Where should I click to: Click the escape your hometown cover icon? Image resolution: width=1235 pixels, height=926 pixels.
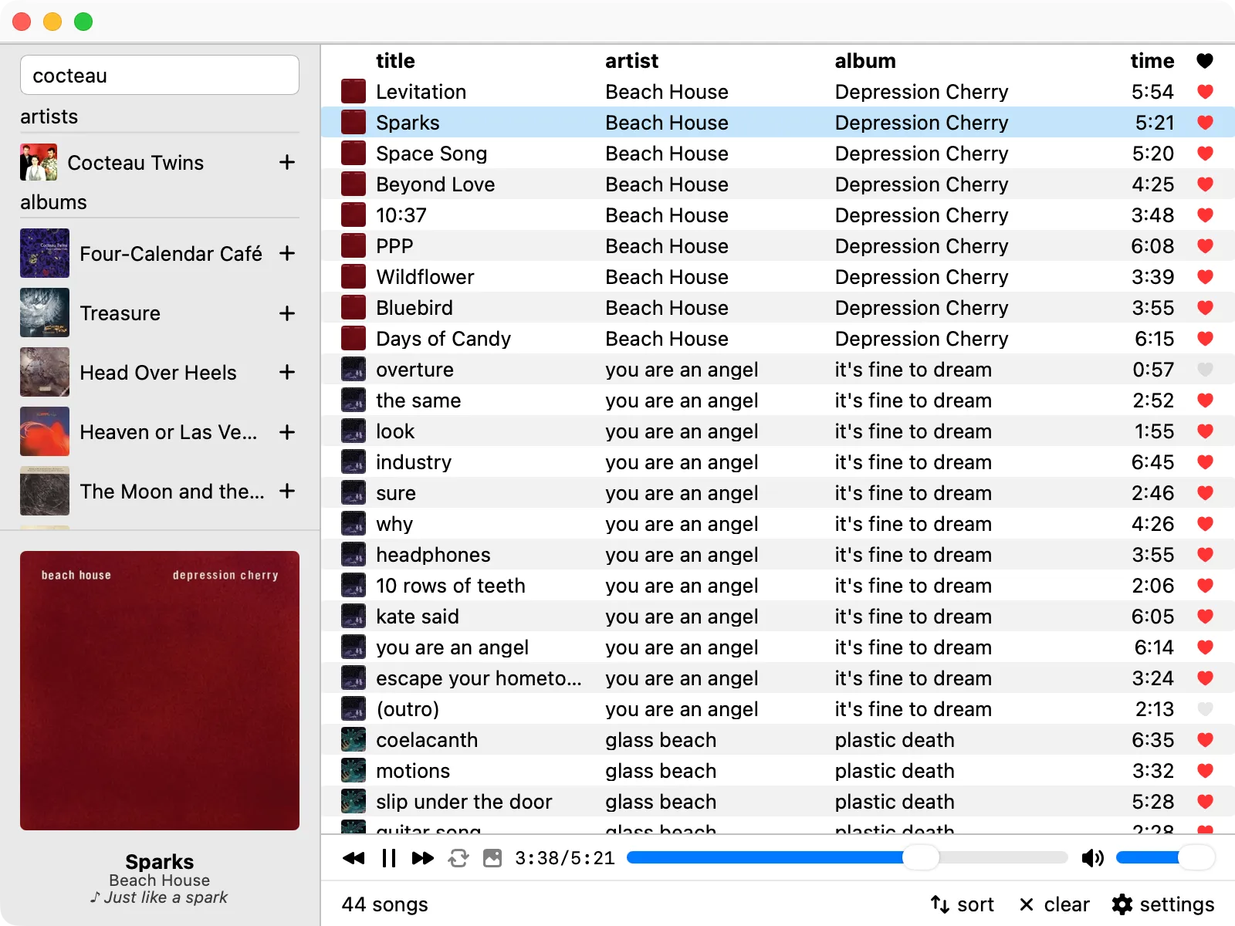(x=354, y=678)
